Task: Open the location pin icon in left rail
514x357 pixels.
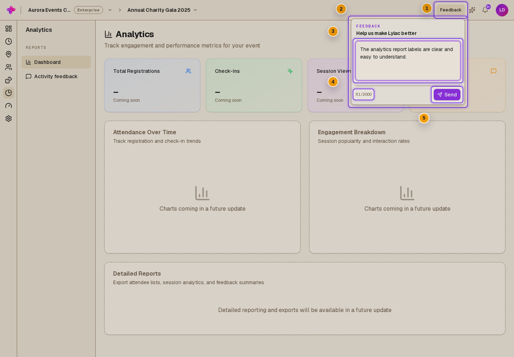Action: pyautogui.click(x=9, y=54)
